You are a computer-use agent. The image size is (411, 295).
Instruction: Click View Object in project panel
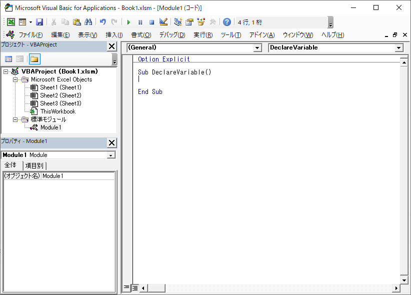19,59
